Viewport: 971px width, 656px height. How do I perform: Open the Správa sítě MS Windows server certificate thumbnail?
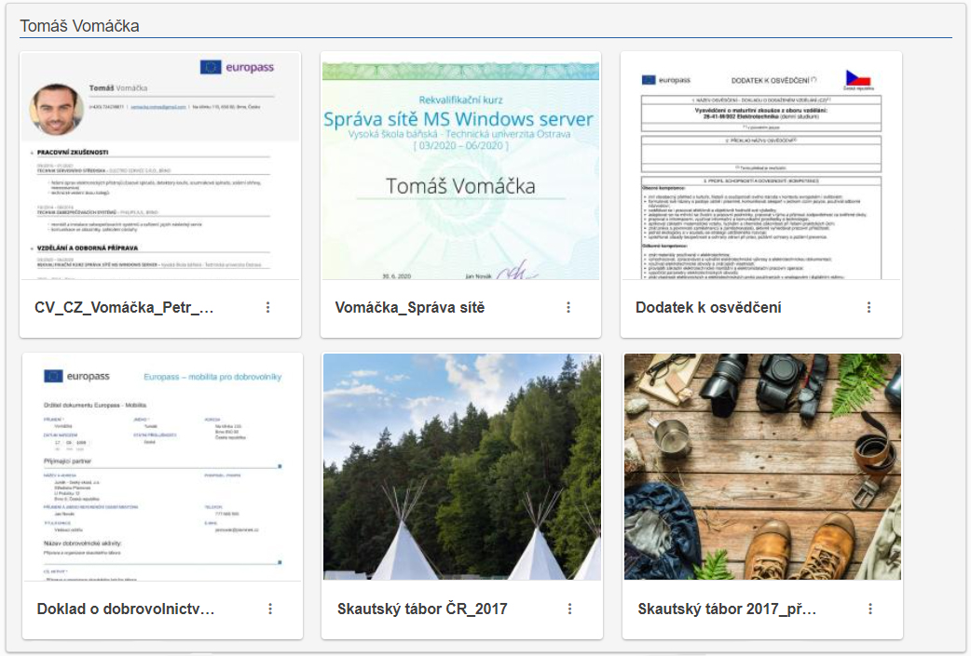click(460, 166)
